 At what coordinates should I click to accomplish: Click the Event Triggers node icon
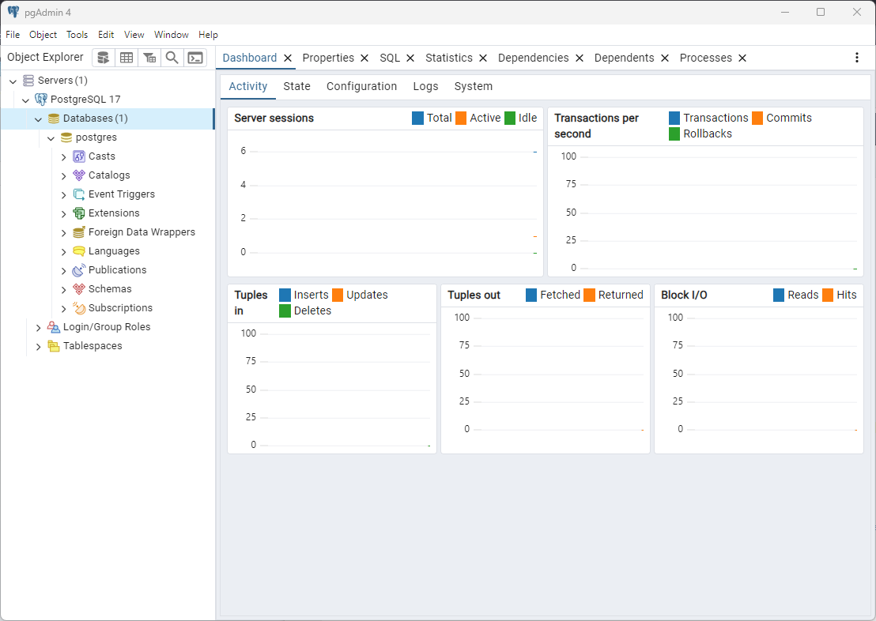[79, 194]
